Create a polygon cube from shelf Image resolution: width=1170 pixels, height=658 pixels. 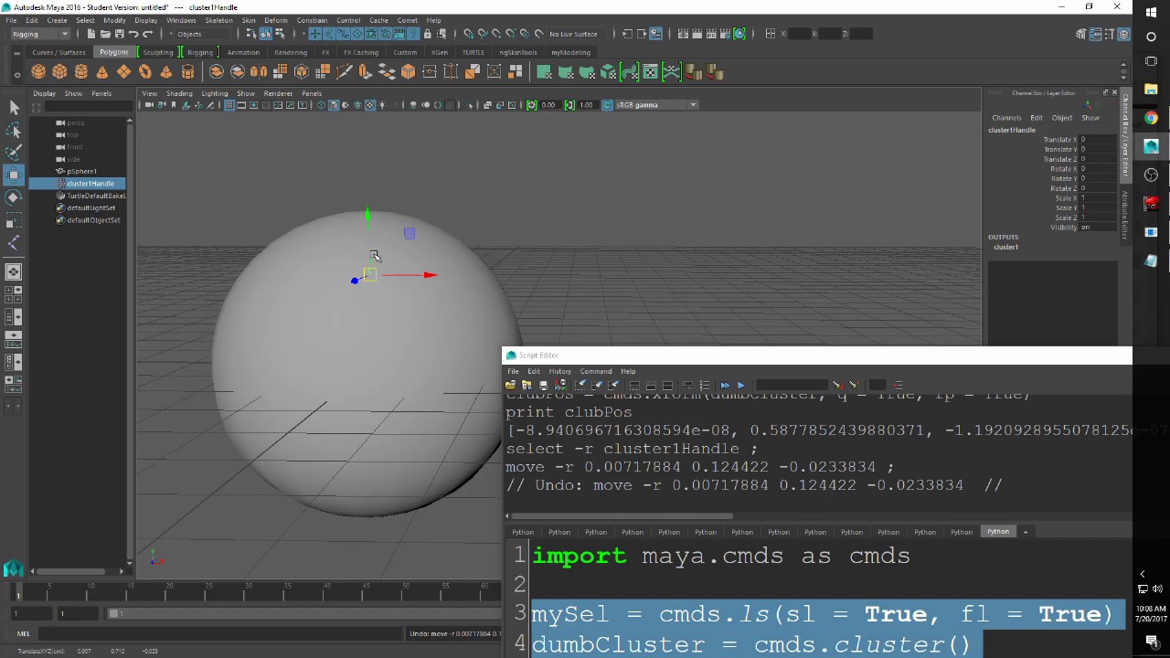pos(59,72)
